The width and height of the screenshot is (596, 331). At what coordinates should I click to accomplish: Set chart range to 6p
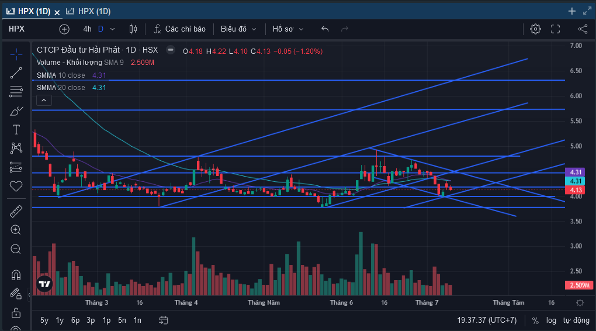point(75,320)
